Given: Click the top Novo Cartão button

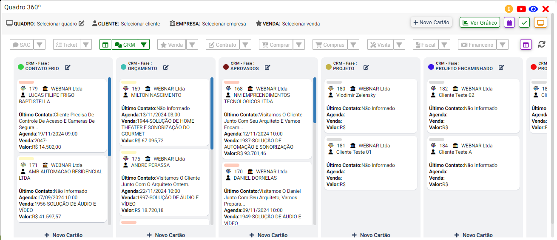Looking at the screenshot, I should coord(431,22).
